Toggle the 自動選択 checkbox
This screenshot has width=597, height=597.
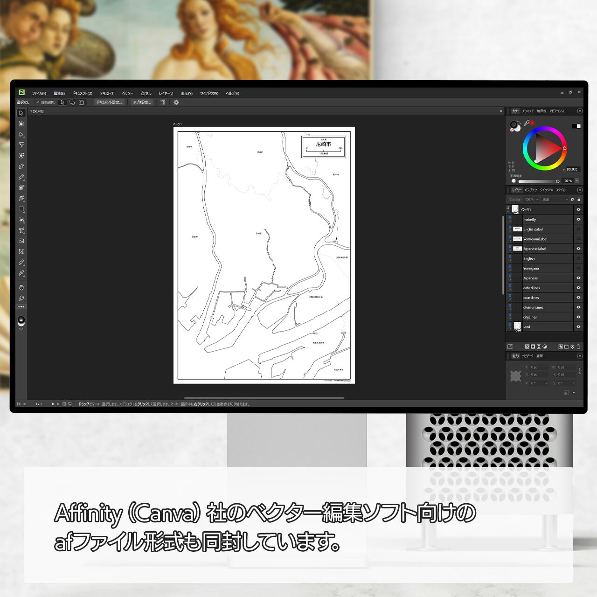coord(38,102)
